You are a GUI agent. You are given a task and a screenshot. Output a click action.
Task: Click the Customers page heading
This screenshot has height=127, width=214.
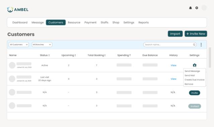(x=21, y=34)
